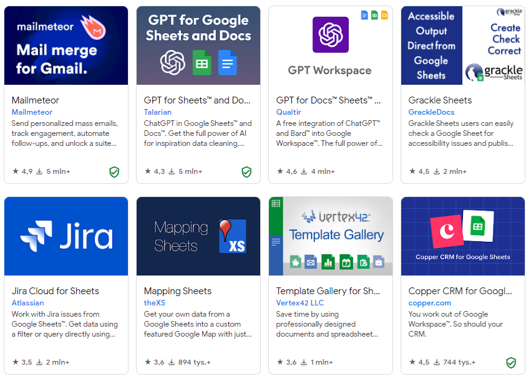Click the download icon on Mailmeteor card
Screen dimensions: 531x379
click(39, 171)
